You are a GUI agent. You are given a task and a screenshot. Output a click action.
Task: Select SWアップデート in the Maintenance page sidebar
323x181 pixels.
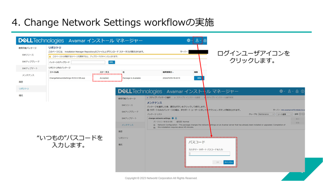pyautogui.click(x=129, y=118)
